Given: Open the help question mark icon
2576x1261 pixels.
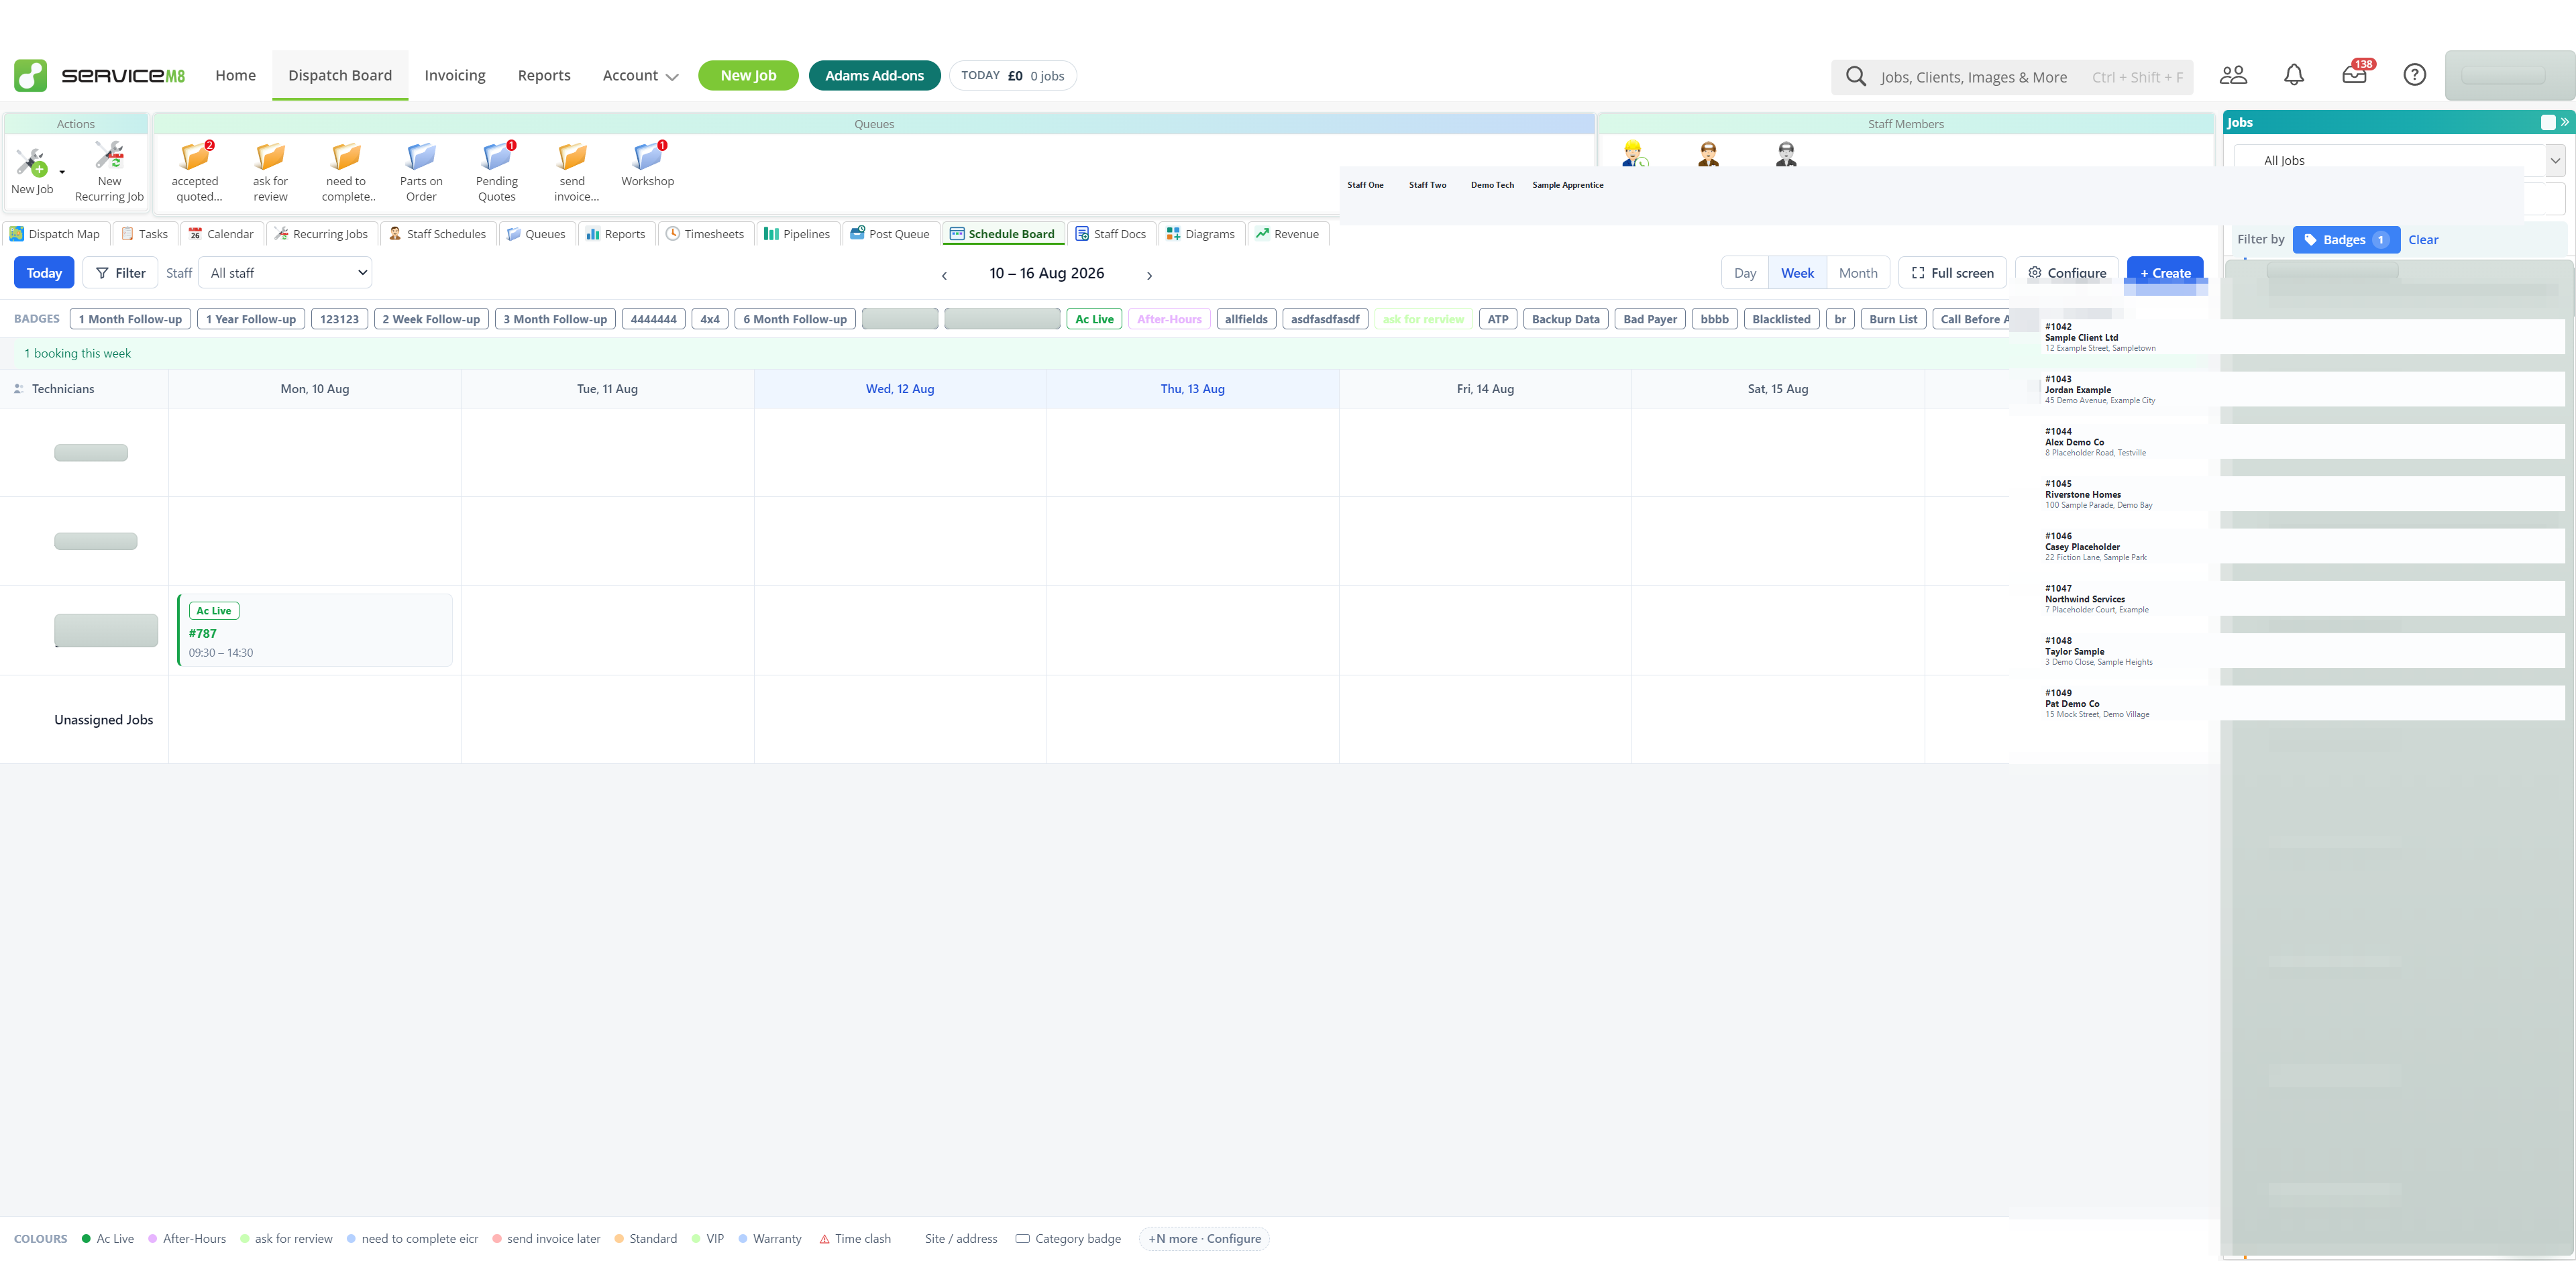Looking at the screenshot, I should (x=2415, y=75).
